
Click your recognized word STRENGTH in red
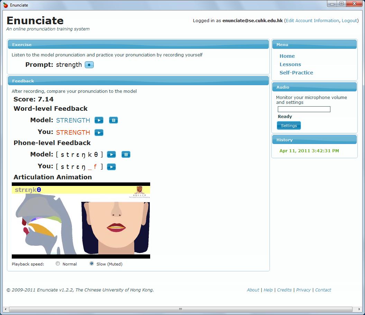(x=73, y=132)
